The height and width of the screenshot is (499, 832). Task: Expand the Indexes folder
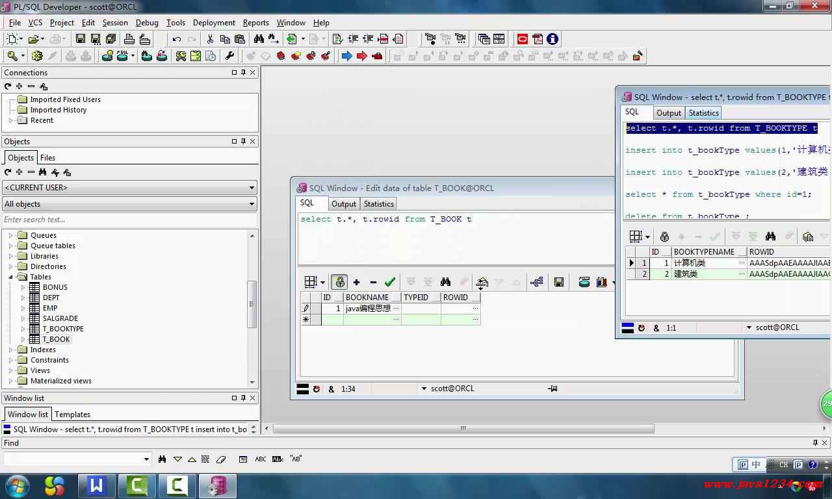[11, 350]
